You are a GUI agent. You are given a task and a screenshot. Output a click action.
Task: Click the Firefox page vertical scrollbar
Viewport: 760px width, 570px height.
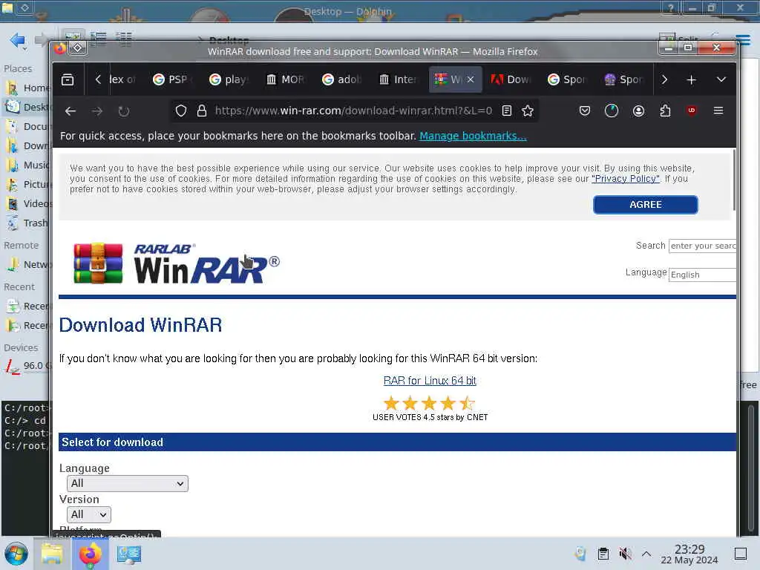(x=734, y=180)
